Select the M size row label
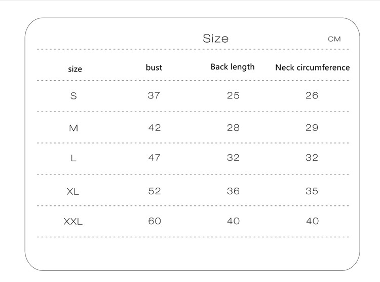This screenshot has width=380, height=282. (73, 128)
